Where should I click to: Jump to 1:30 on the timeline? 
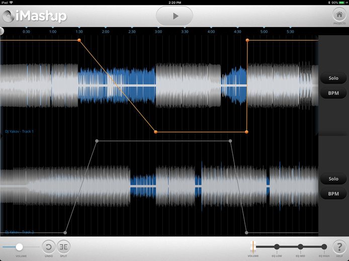[79, 32]
